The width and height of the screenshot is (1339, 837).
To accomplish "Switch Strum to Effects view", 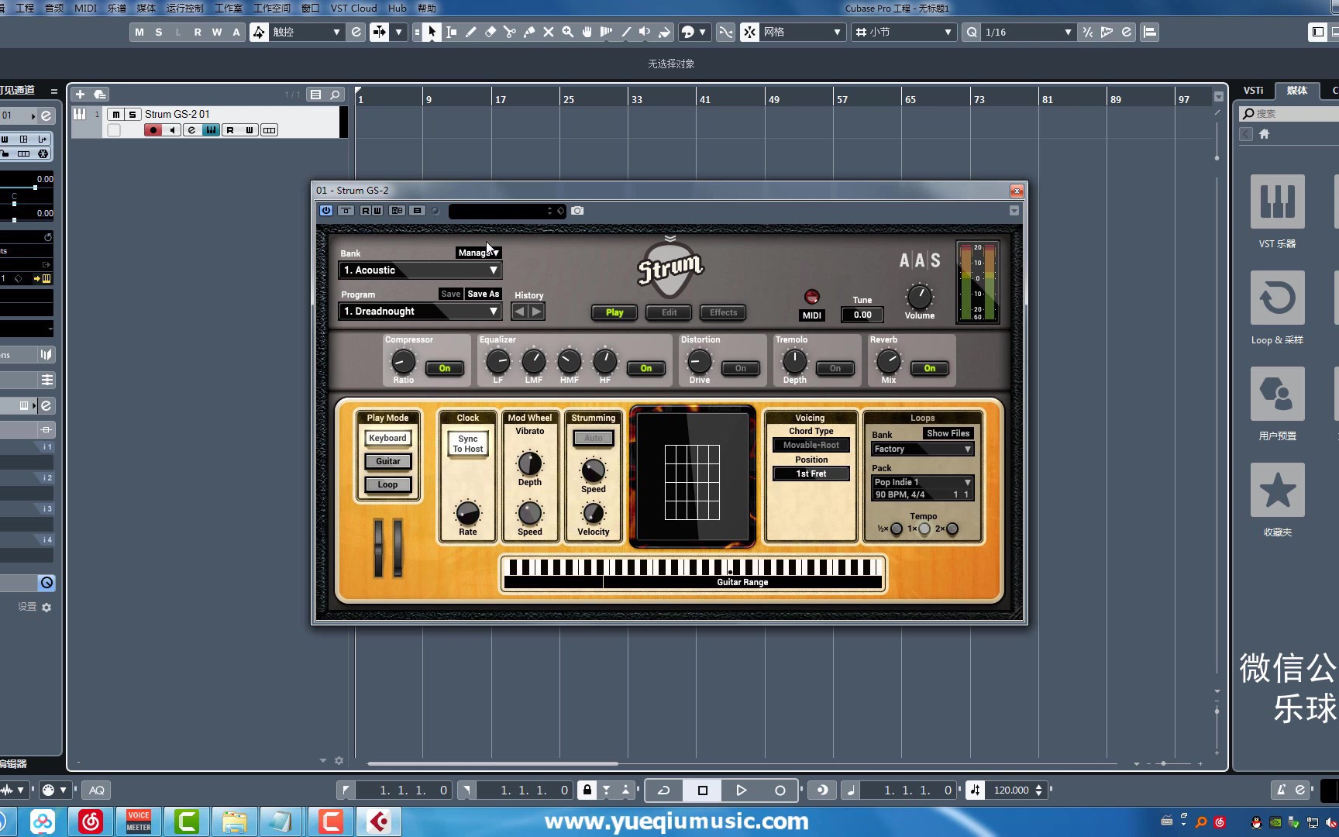I will click(724, 312).
